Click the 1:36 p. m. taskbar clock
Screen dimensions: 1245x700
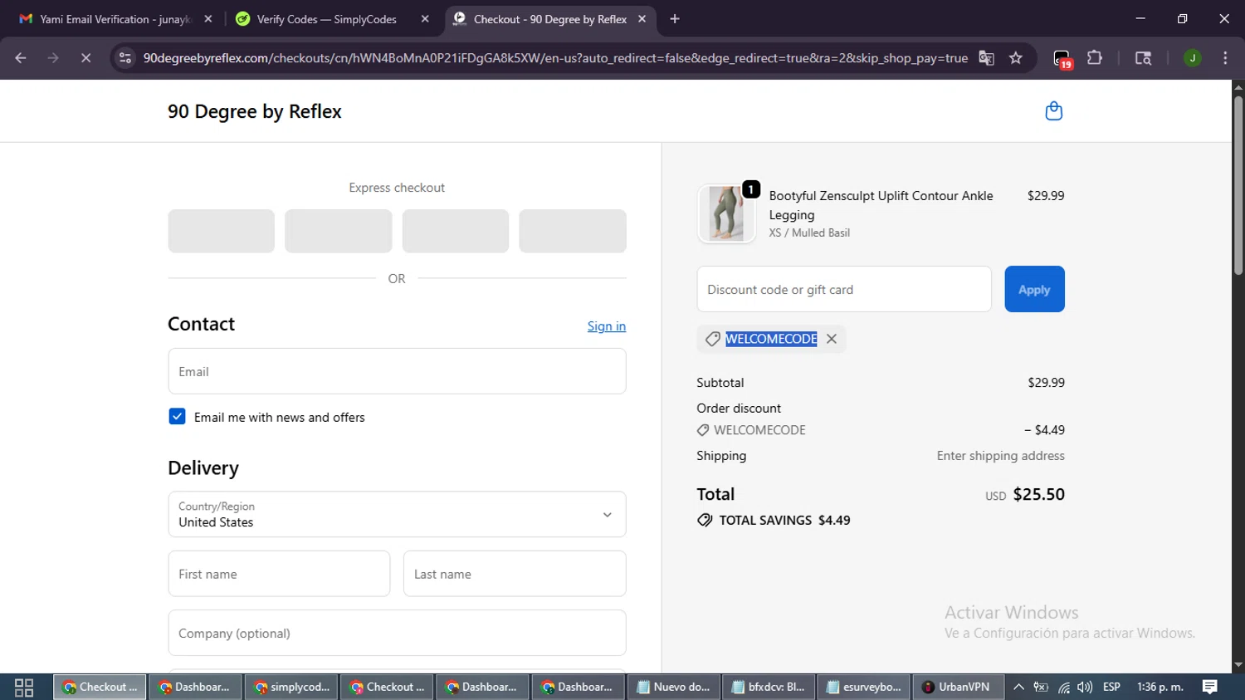click(1160, 687)
